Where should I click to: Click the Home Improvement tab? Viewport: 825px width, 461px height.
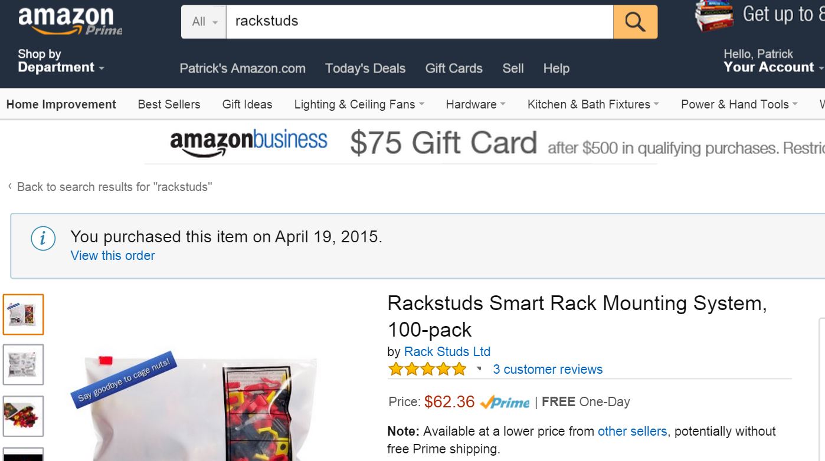[61, 104]
